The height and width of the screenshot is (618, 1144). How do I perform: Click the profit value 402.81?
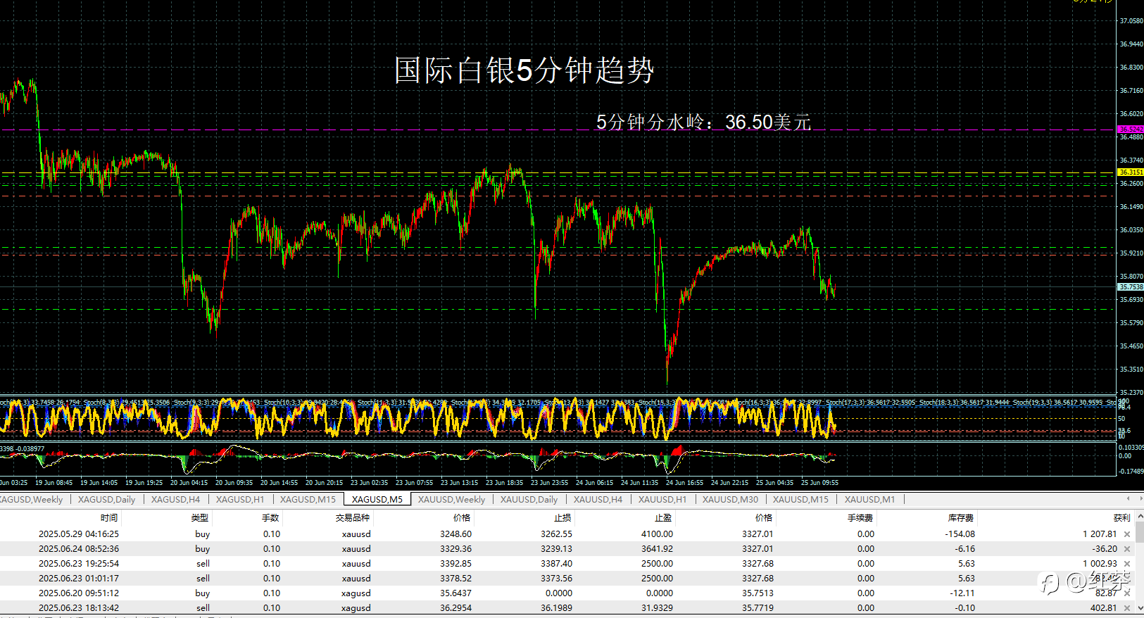pyautogui.click(x=1103, y=608)
